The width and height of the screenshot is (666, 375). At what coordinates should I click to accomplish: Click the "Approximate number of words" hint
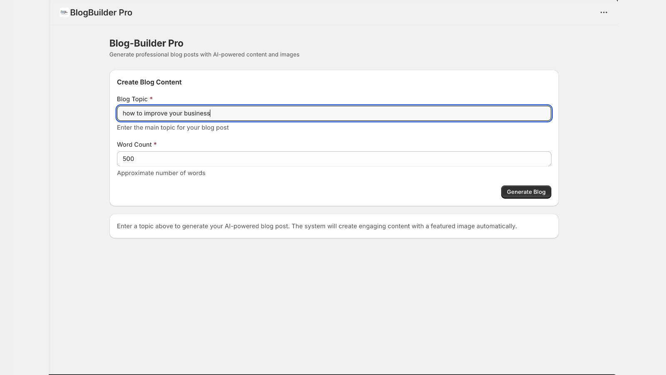click(161, 173)
